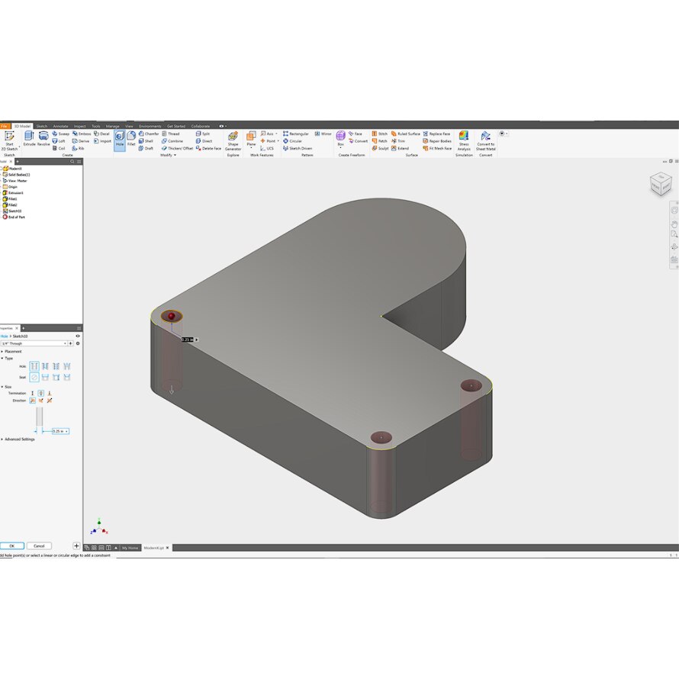The width and height of the screenshot is (679, 679).
Task: Select the Coil tool
Action: click(59, 148)
